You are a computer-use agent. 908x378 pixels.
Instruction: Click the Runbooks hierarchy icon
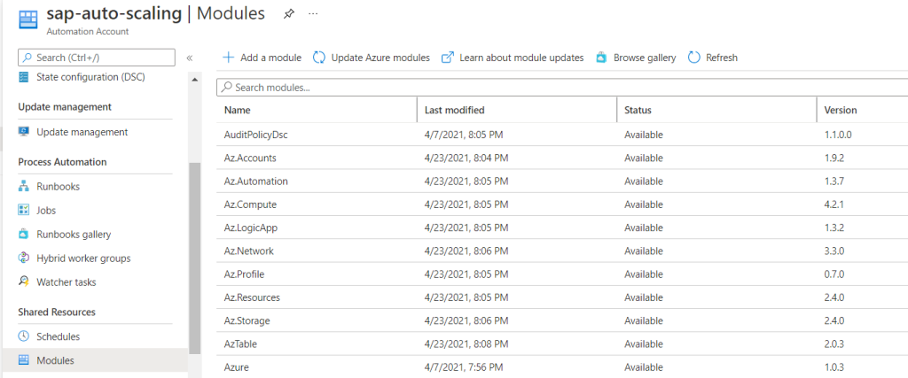24,187
